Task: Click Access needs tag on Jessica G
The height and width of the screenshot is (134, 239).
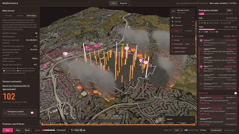Action: pyautogui.click(x=217, y=109)
